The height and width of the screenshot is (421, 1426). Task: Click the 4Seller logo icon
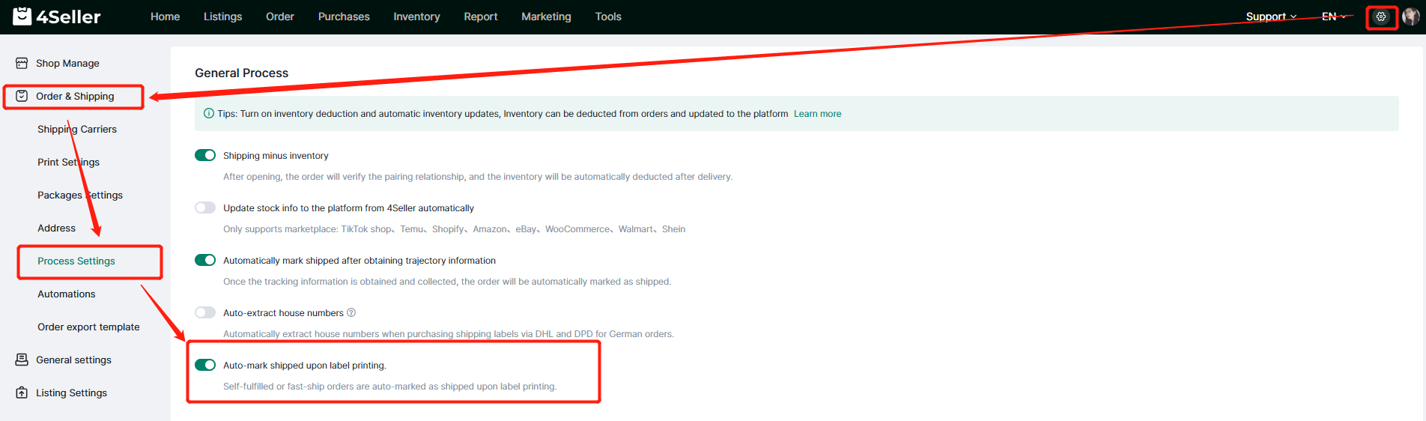click(x=22, y=16)
